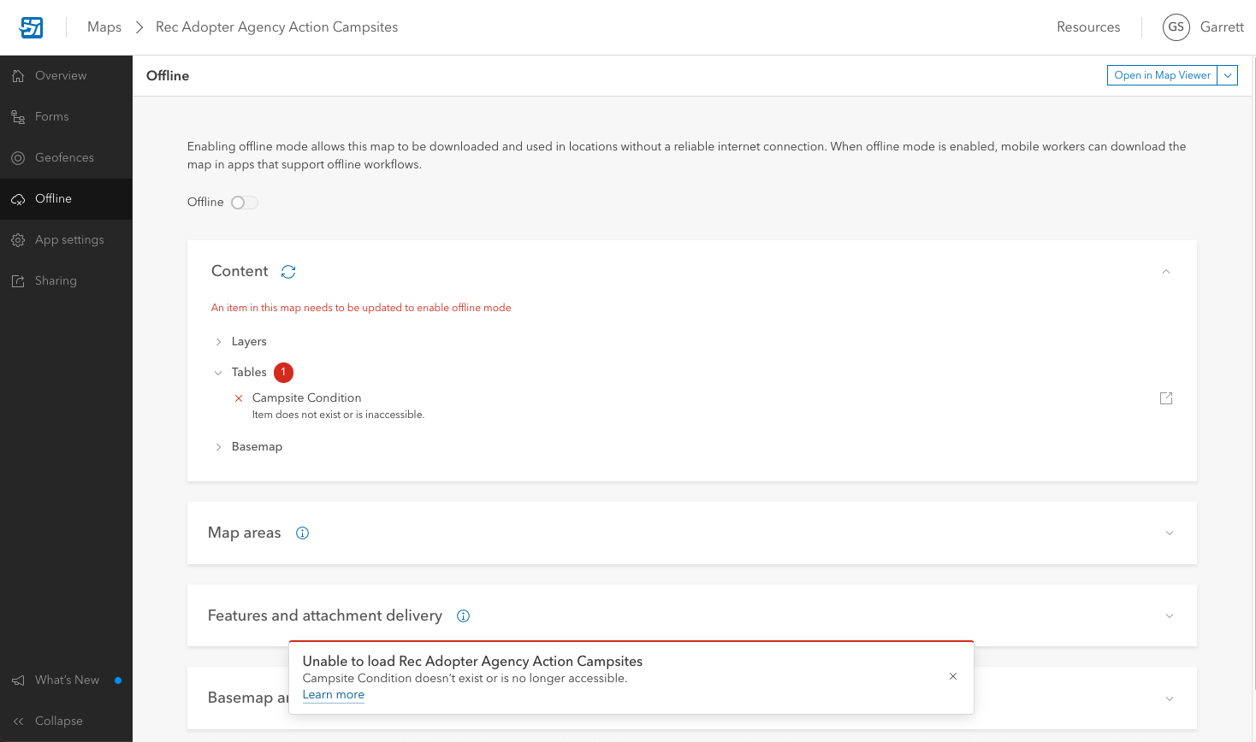Expand the Map areas section
The height and width of the screenshot is (742, 1256).
(1170, 533)
